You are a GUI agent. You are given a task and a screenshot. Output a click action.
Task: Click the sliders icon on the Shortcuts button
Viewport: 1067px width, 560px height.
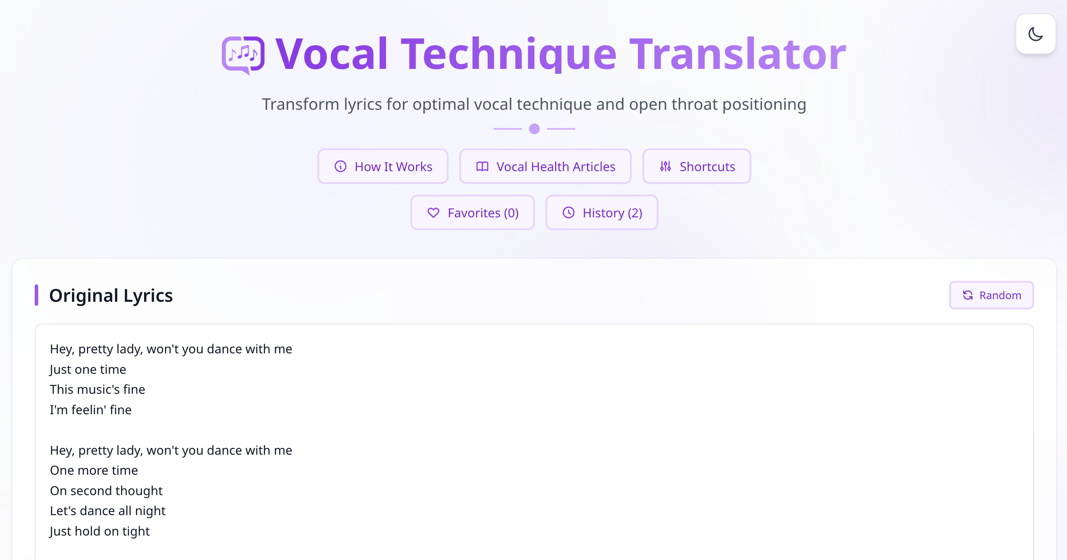(665, 166)
